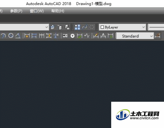Click Make Object's Layer Current icon
Viewport: 164px width, 128px height.
click(x=52, y=27)
